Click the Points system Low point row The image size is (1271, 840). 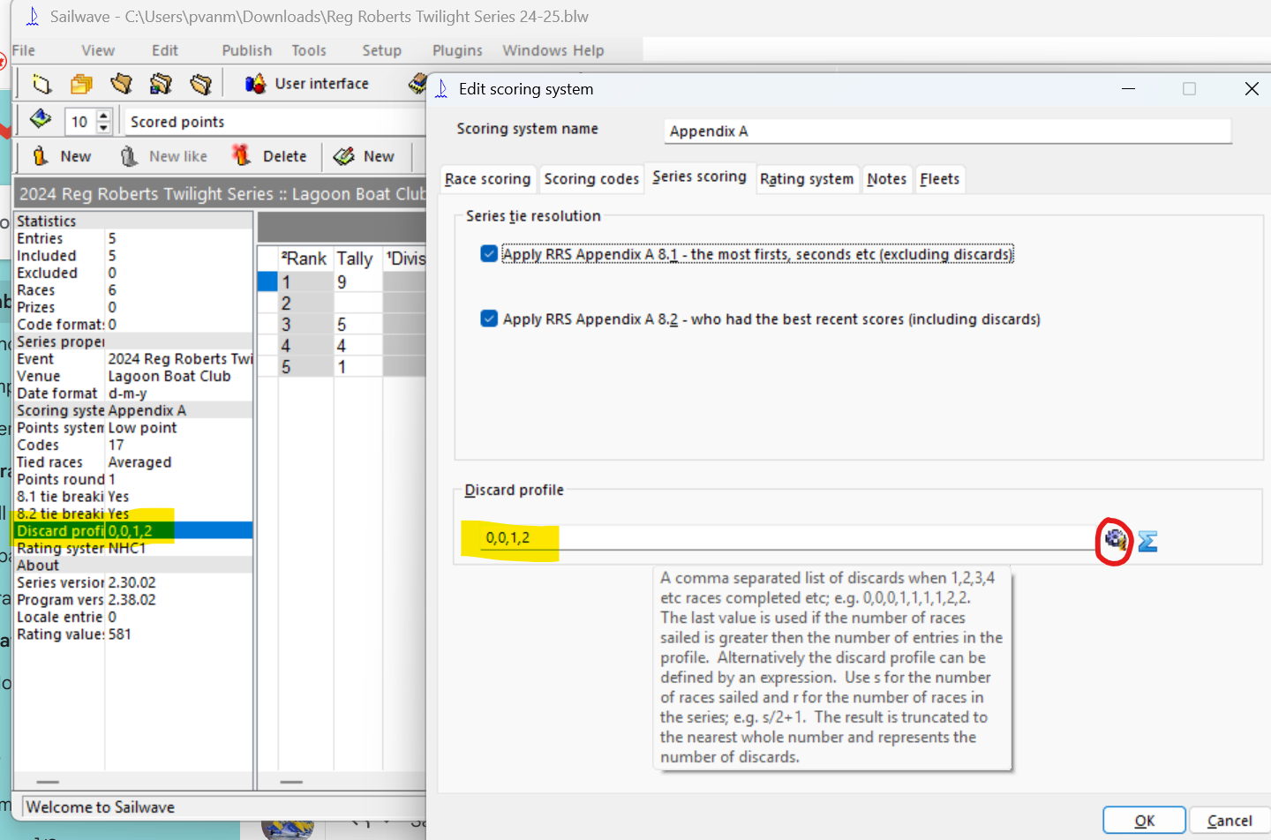point(133,428)
